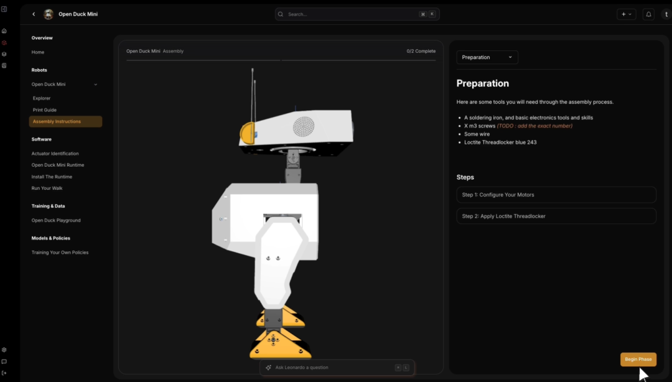Click the Open Duck Mini breadcrumb

(143, 51)
